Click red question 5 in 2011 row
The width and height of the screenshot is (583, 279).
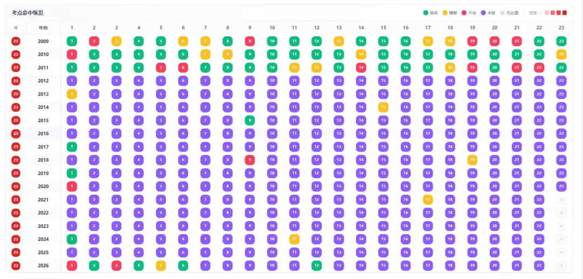point(161,67)
